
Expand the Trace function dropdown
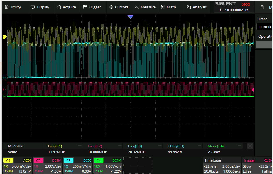[x=265, y=27]
